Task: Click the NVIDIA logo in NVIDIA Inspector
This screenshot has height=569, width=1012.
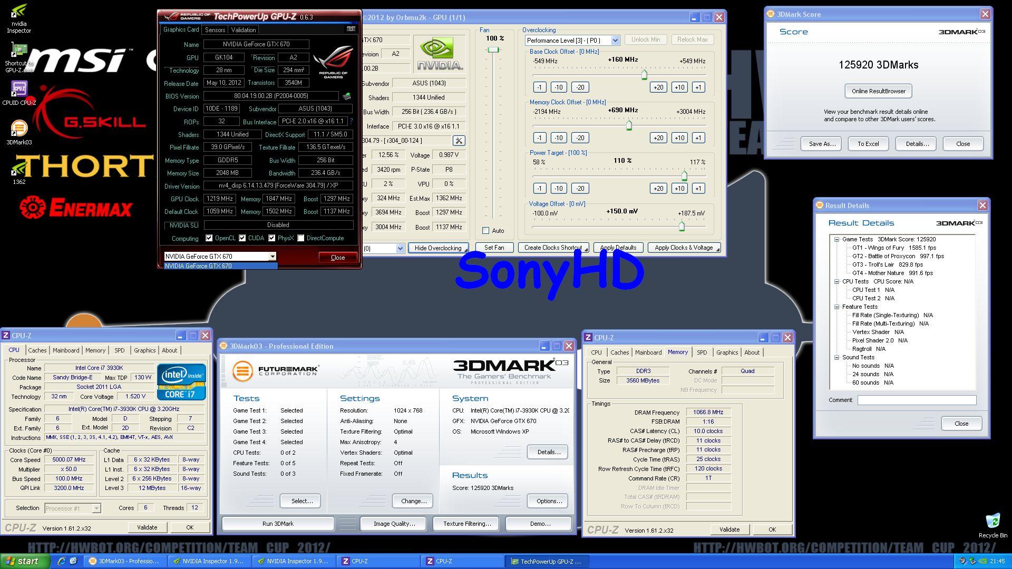Action: point(439,54)
